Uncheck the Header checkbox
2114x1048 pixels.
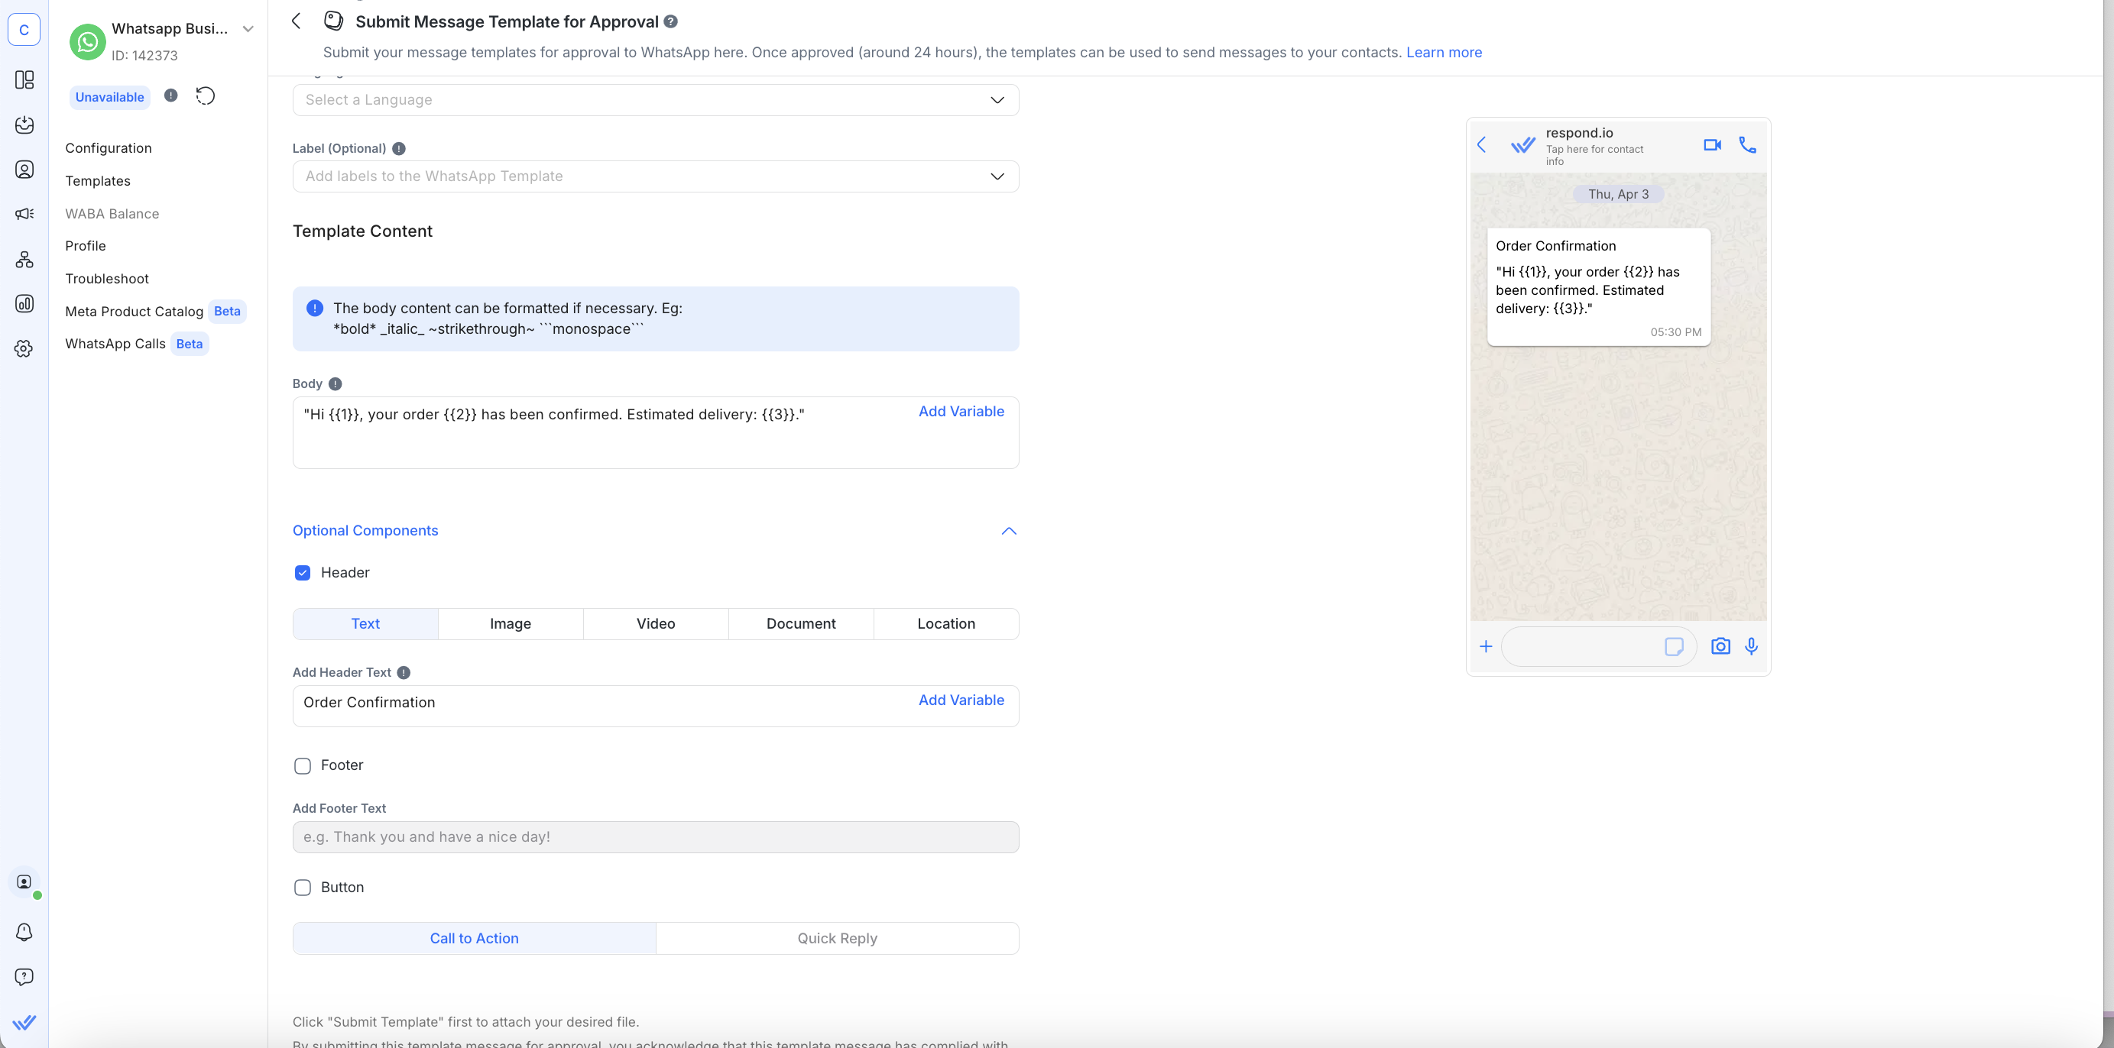(x=302, y=572)
